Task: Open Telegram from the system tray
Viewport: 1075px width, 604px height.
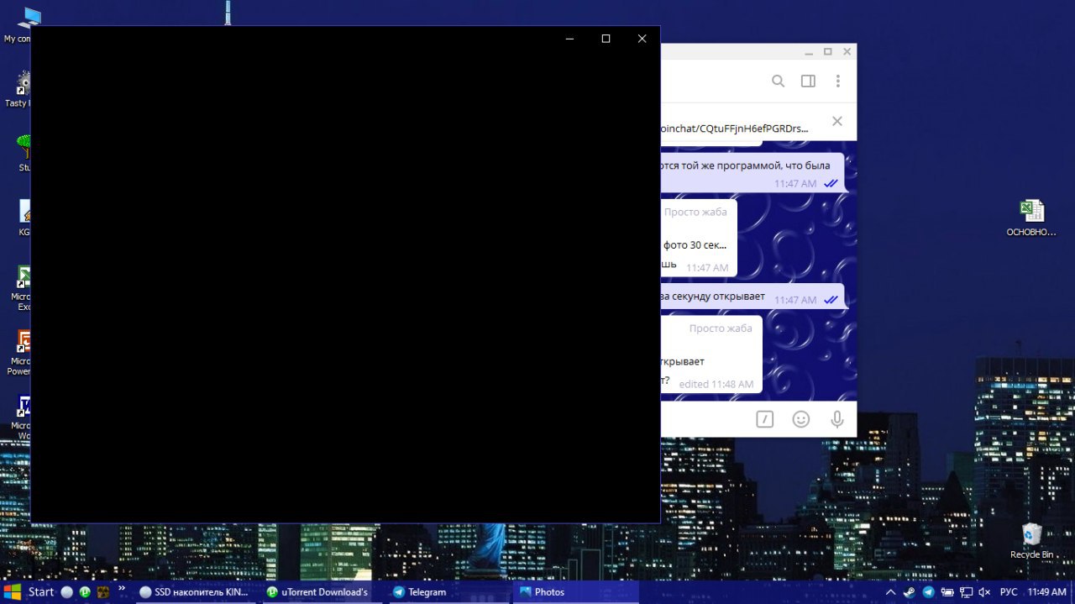Action: tap(928, 592)
